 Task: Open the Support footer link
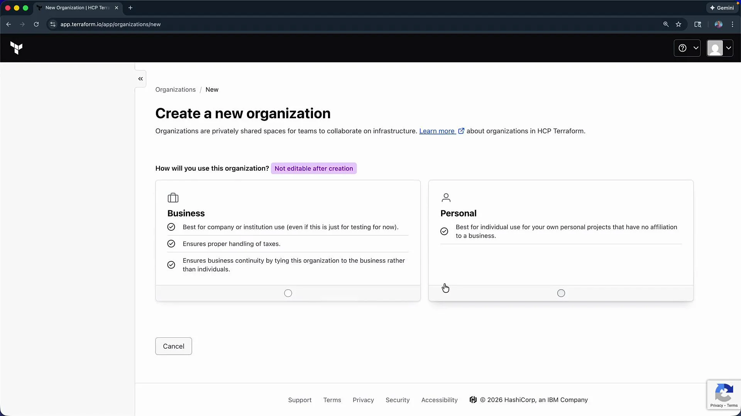click(300, 400)
